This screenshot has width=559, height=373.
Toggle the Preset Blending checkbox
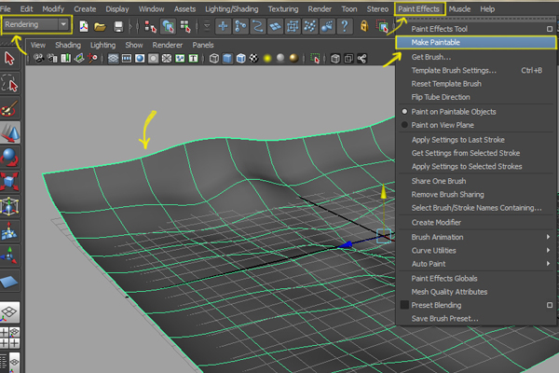click(404, 305)
